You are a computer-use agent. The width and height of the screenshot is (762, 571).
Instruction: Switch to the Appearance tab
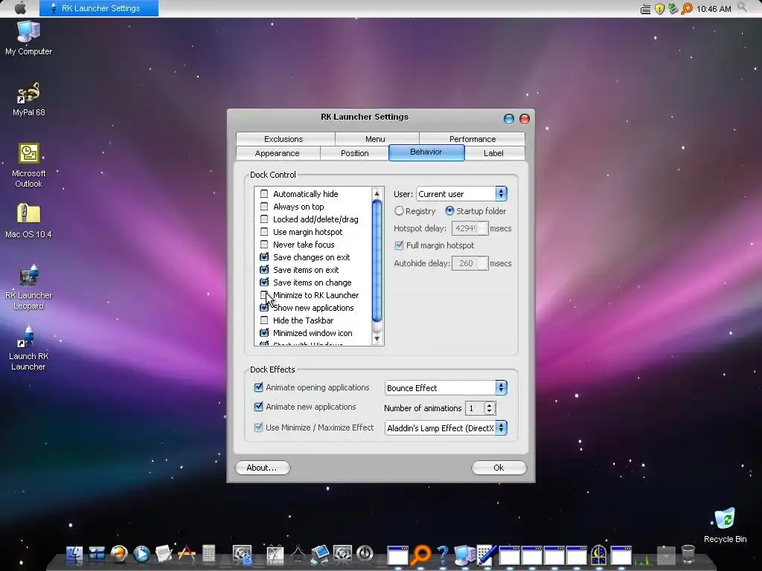tap(277, 153)
